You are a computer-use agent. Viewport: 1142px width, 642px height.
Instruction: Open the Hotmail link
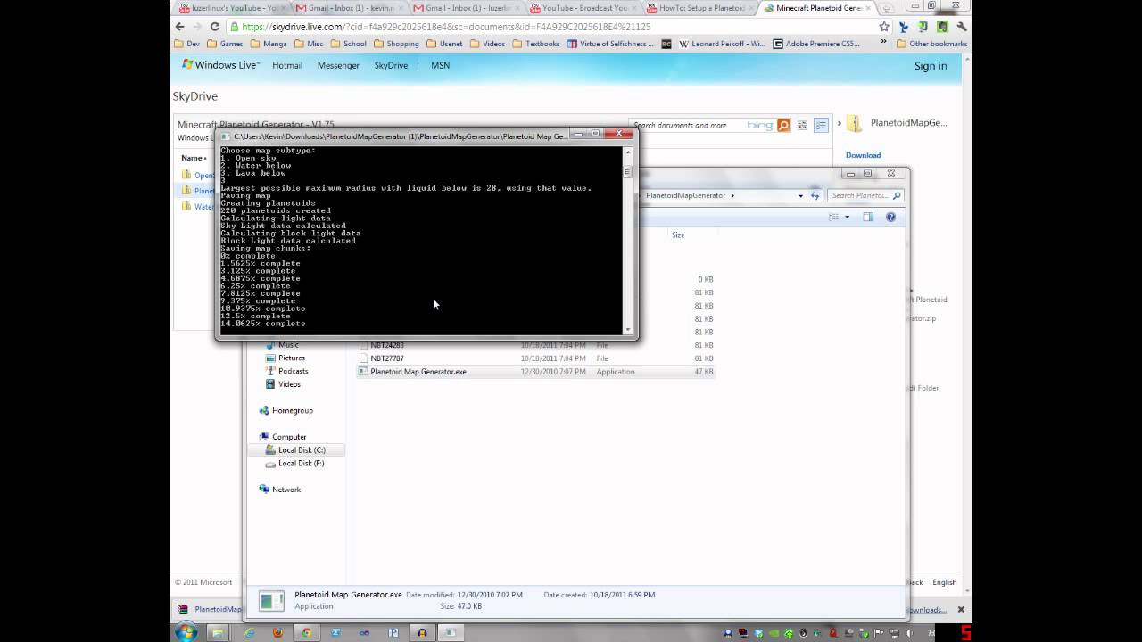287,65
